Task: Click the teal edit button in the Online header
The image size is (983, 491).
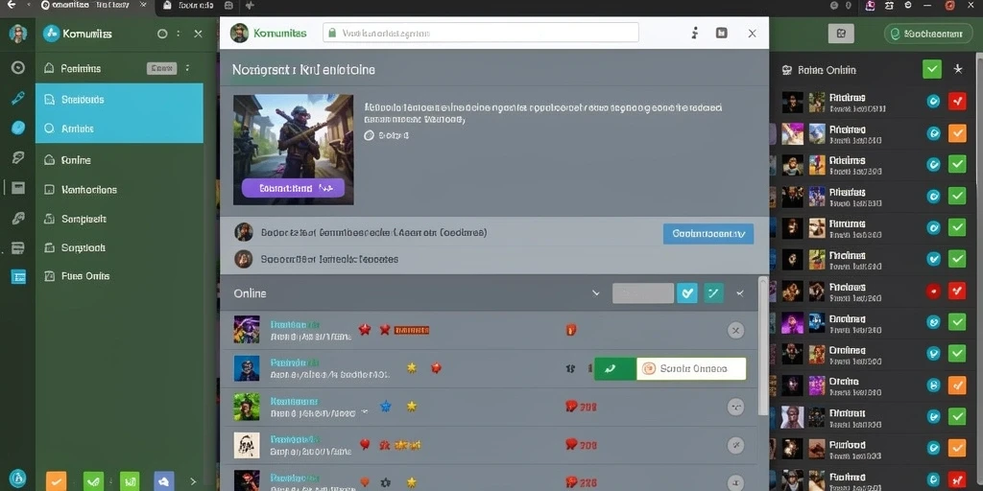Action: (x=714, y=293)
